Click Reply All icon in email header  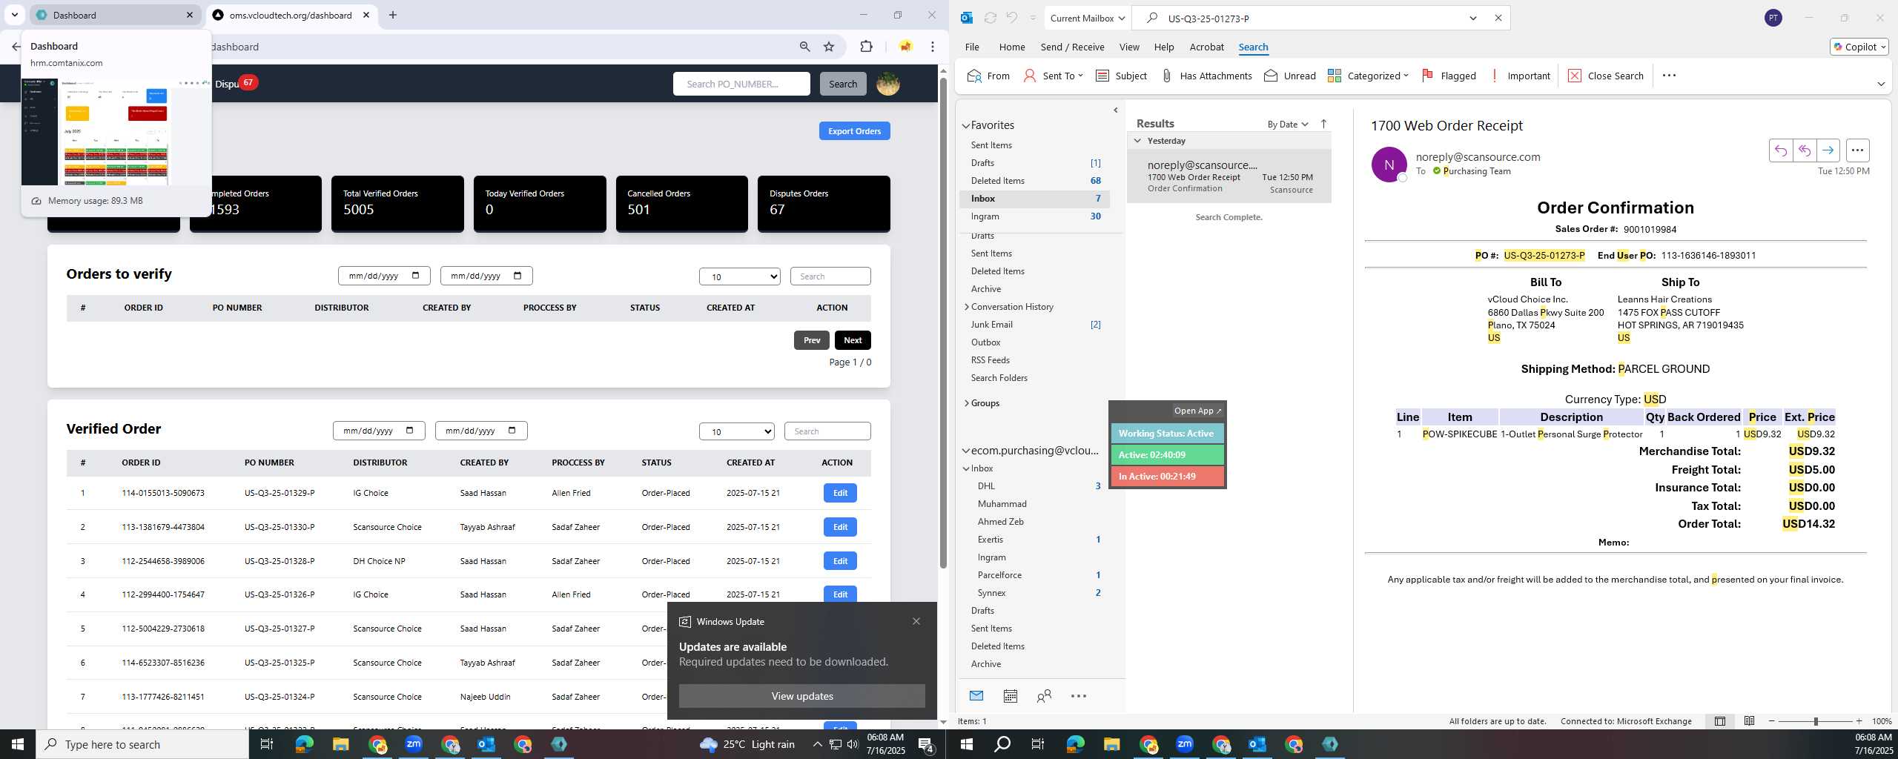[1804, 150]
